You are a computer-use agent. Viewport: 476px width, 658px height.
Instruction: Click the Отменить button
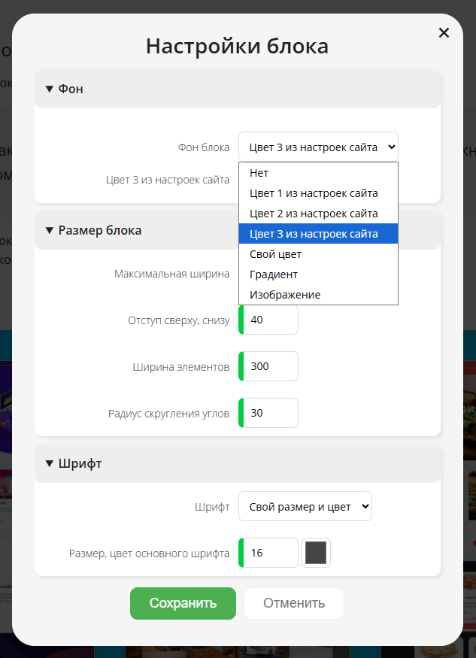point(294,603)
